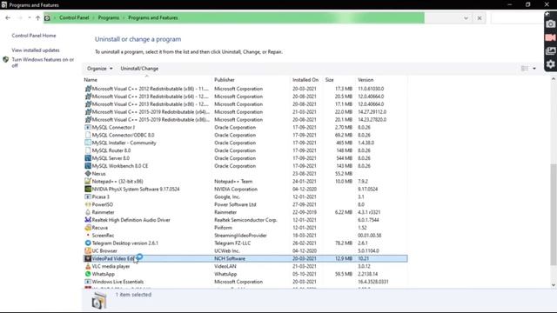557x313 pixels.
Task: Open View installed updates link
Action: pos(36,50)
